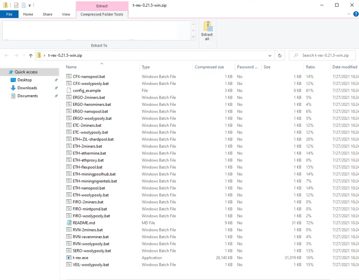
Task: Expand the address bar history dropdown
Action: (270, 55)
